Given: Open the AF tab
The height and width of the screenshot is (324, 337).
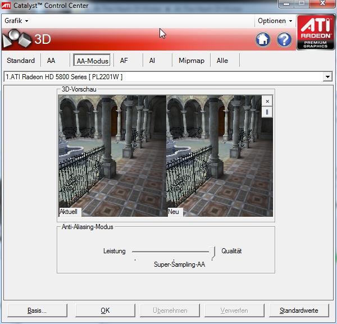Looking at the screenshot, I should tap(124, 61).
